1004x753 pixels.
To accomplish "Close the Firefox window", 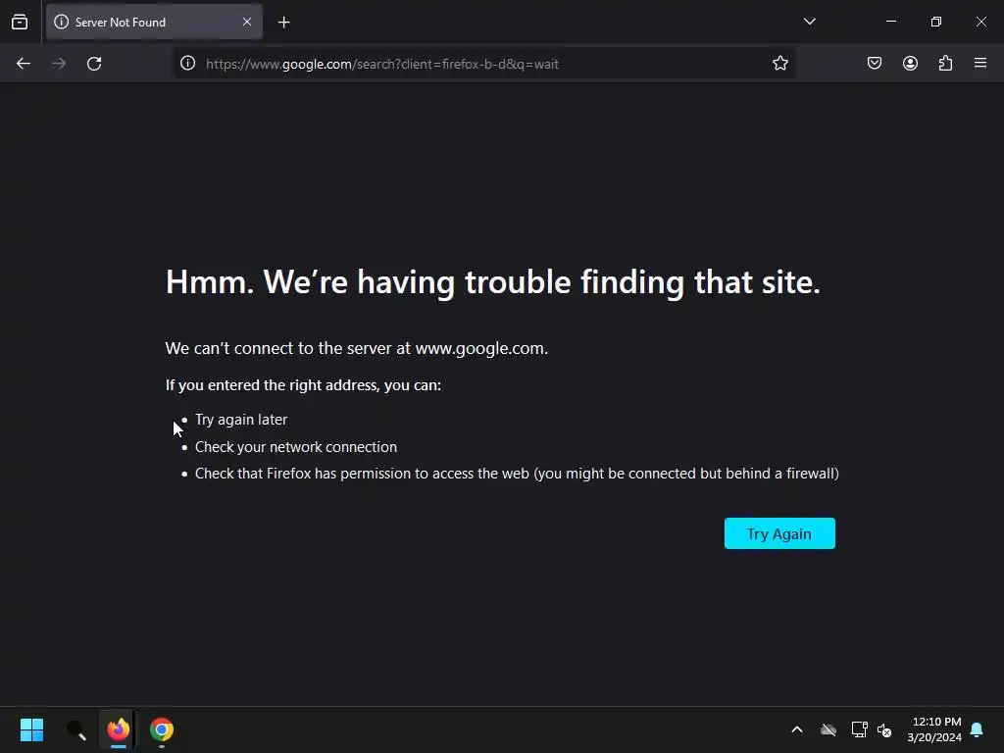I will coord(980,22).
